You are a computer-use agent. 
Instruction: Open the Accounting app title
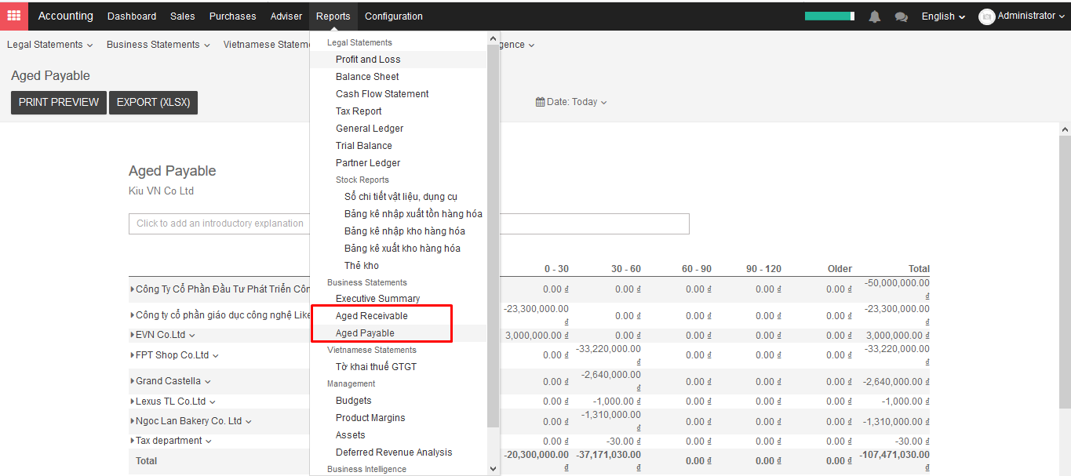[65, 16]
